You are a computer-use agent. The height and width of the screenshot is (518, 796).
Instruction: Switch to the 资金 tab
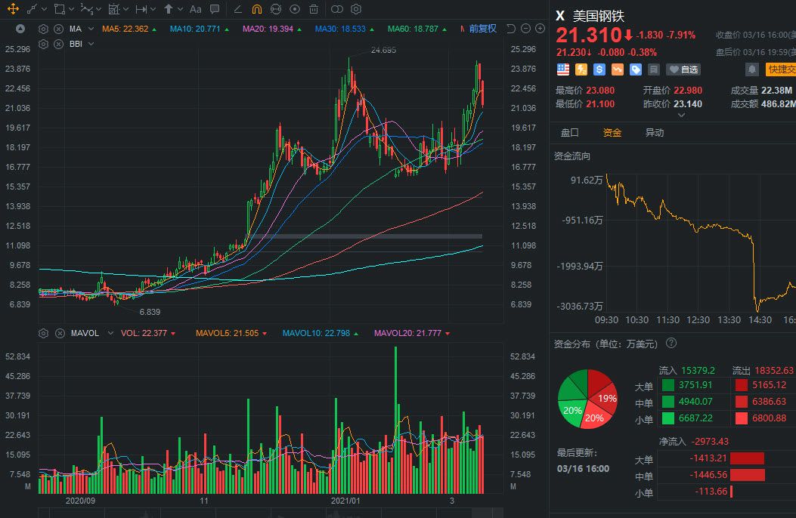click(x=612, y=133)
